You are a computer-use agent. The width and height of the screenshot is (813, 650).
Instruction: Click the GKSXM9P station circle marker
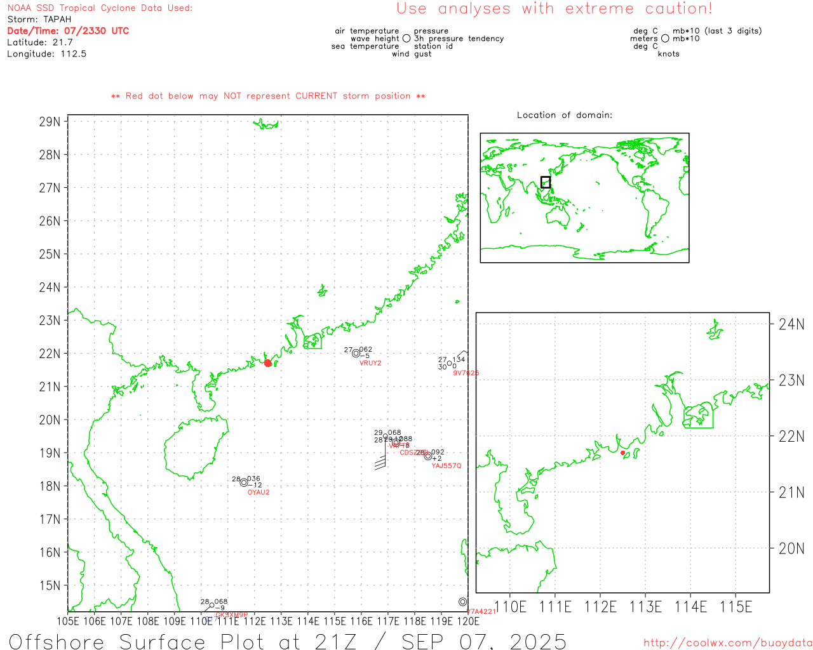point(212,606)
